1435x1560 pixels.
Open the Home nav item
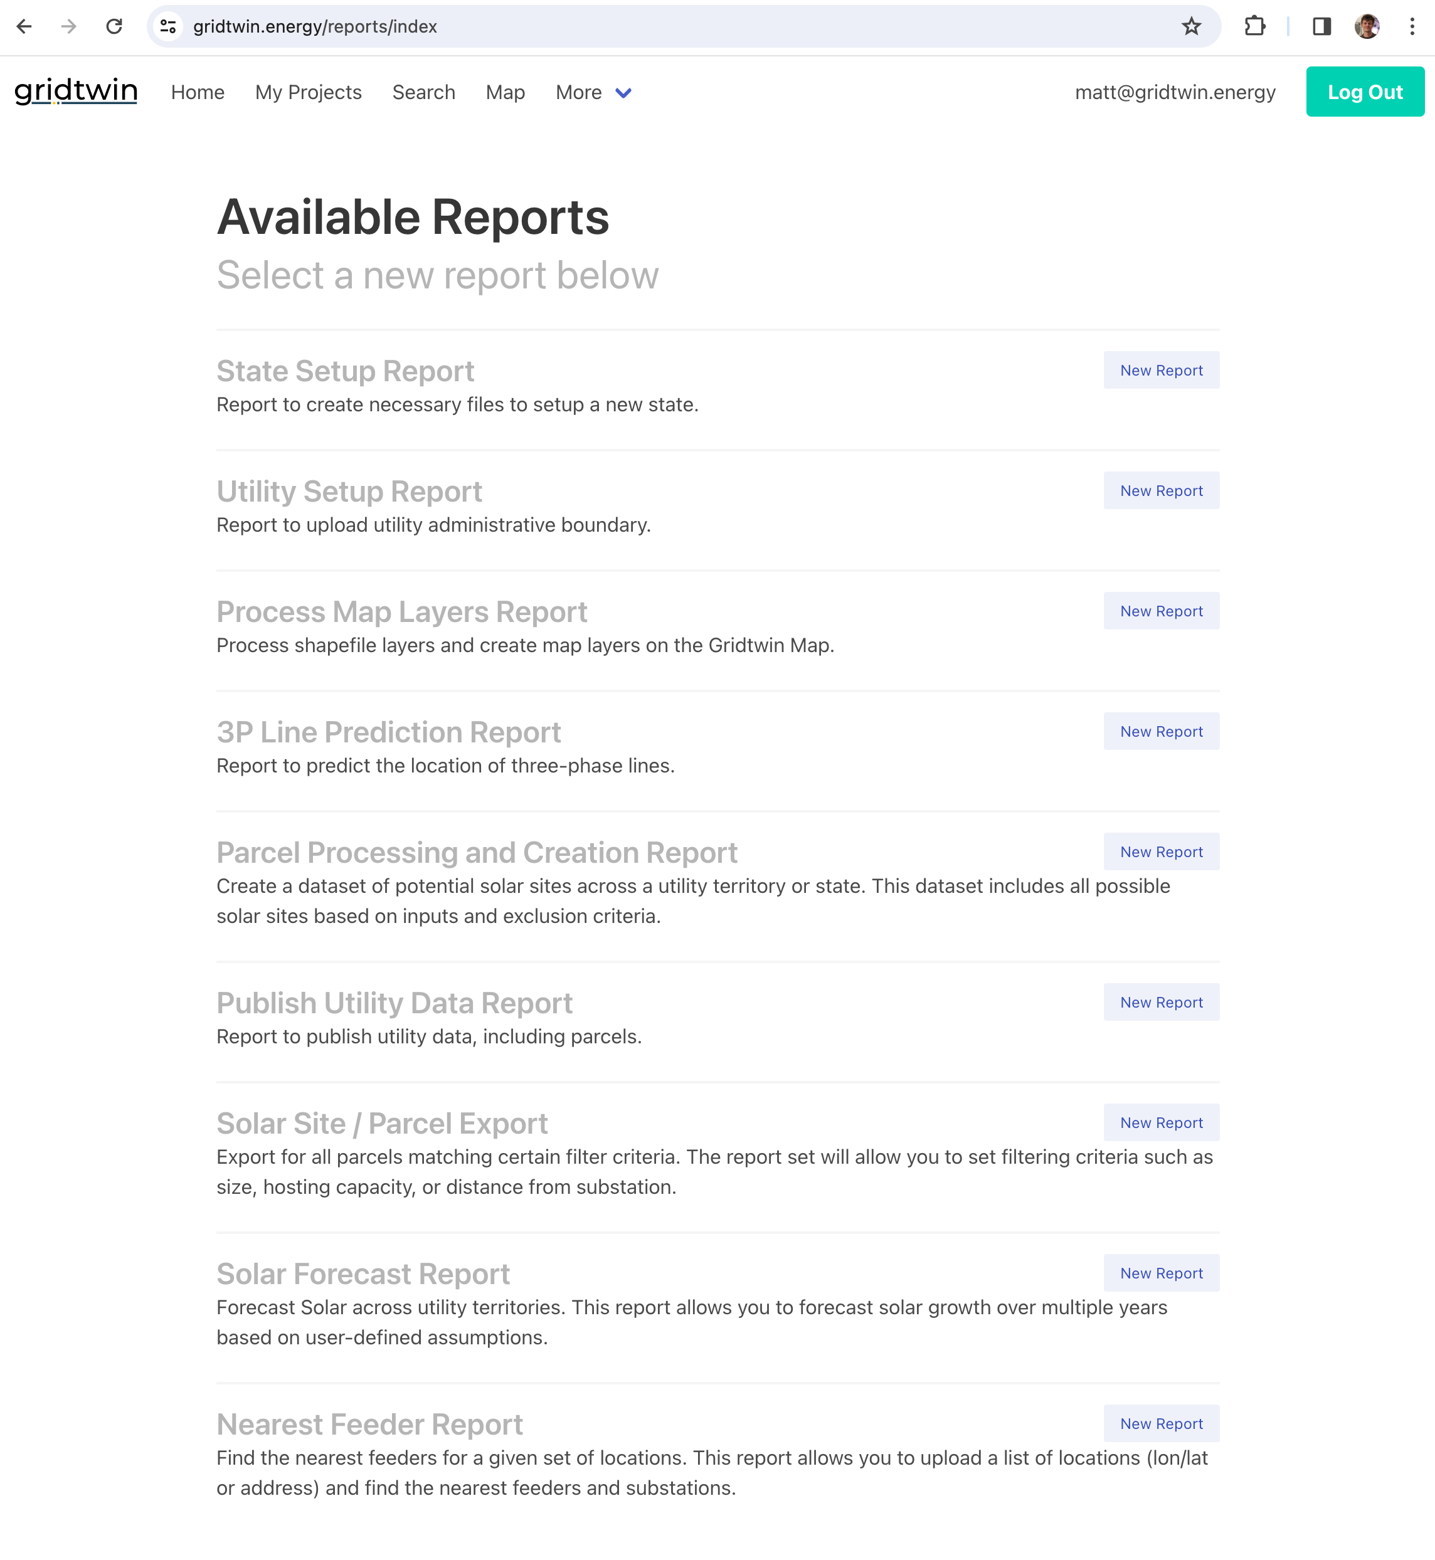197,92
